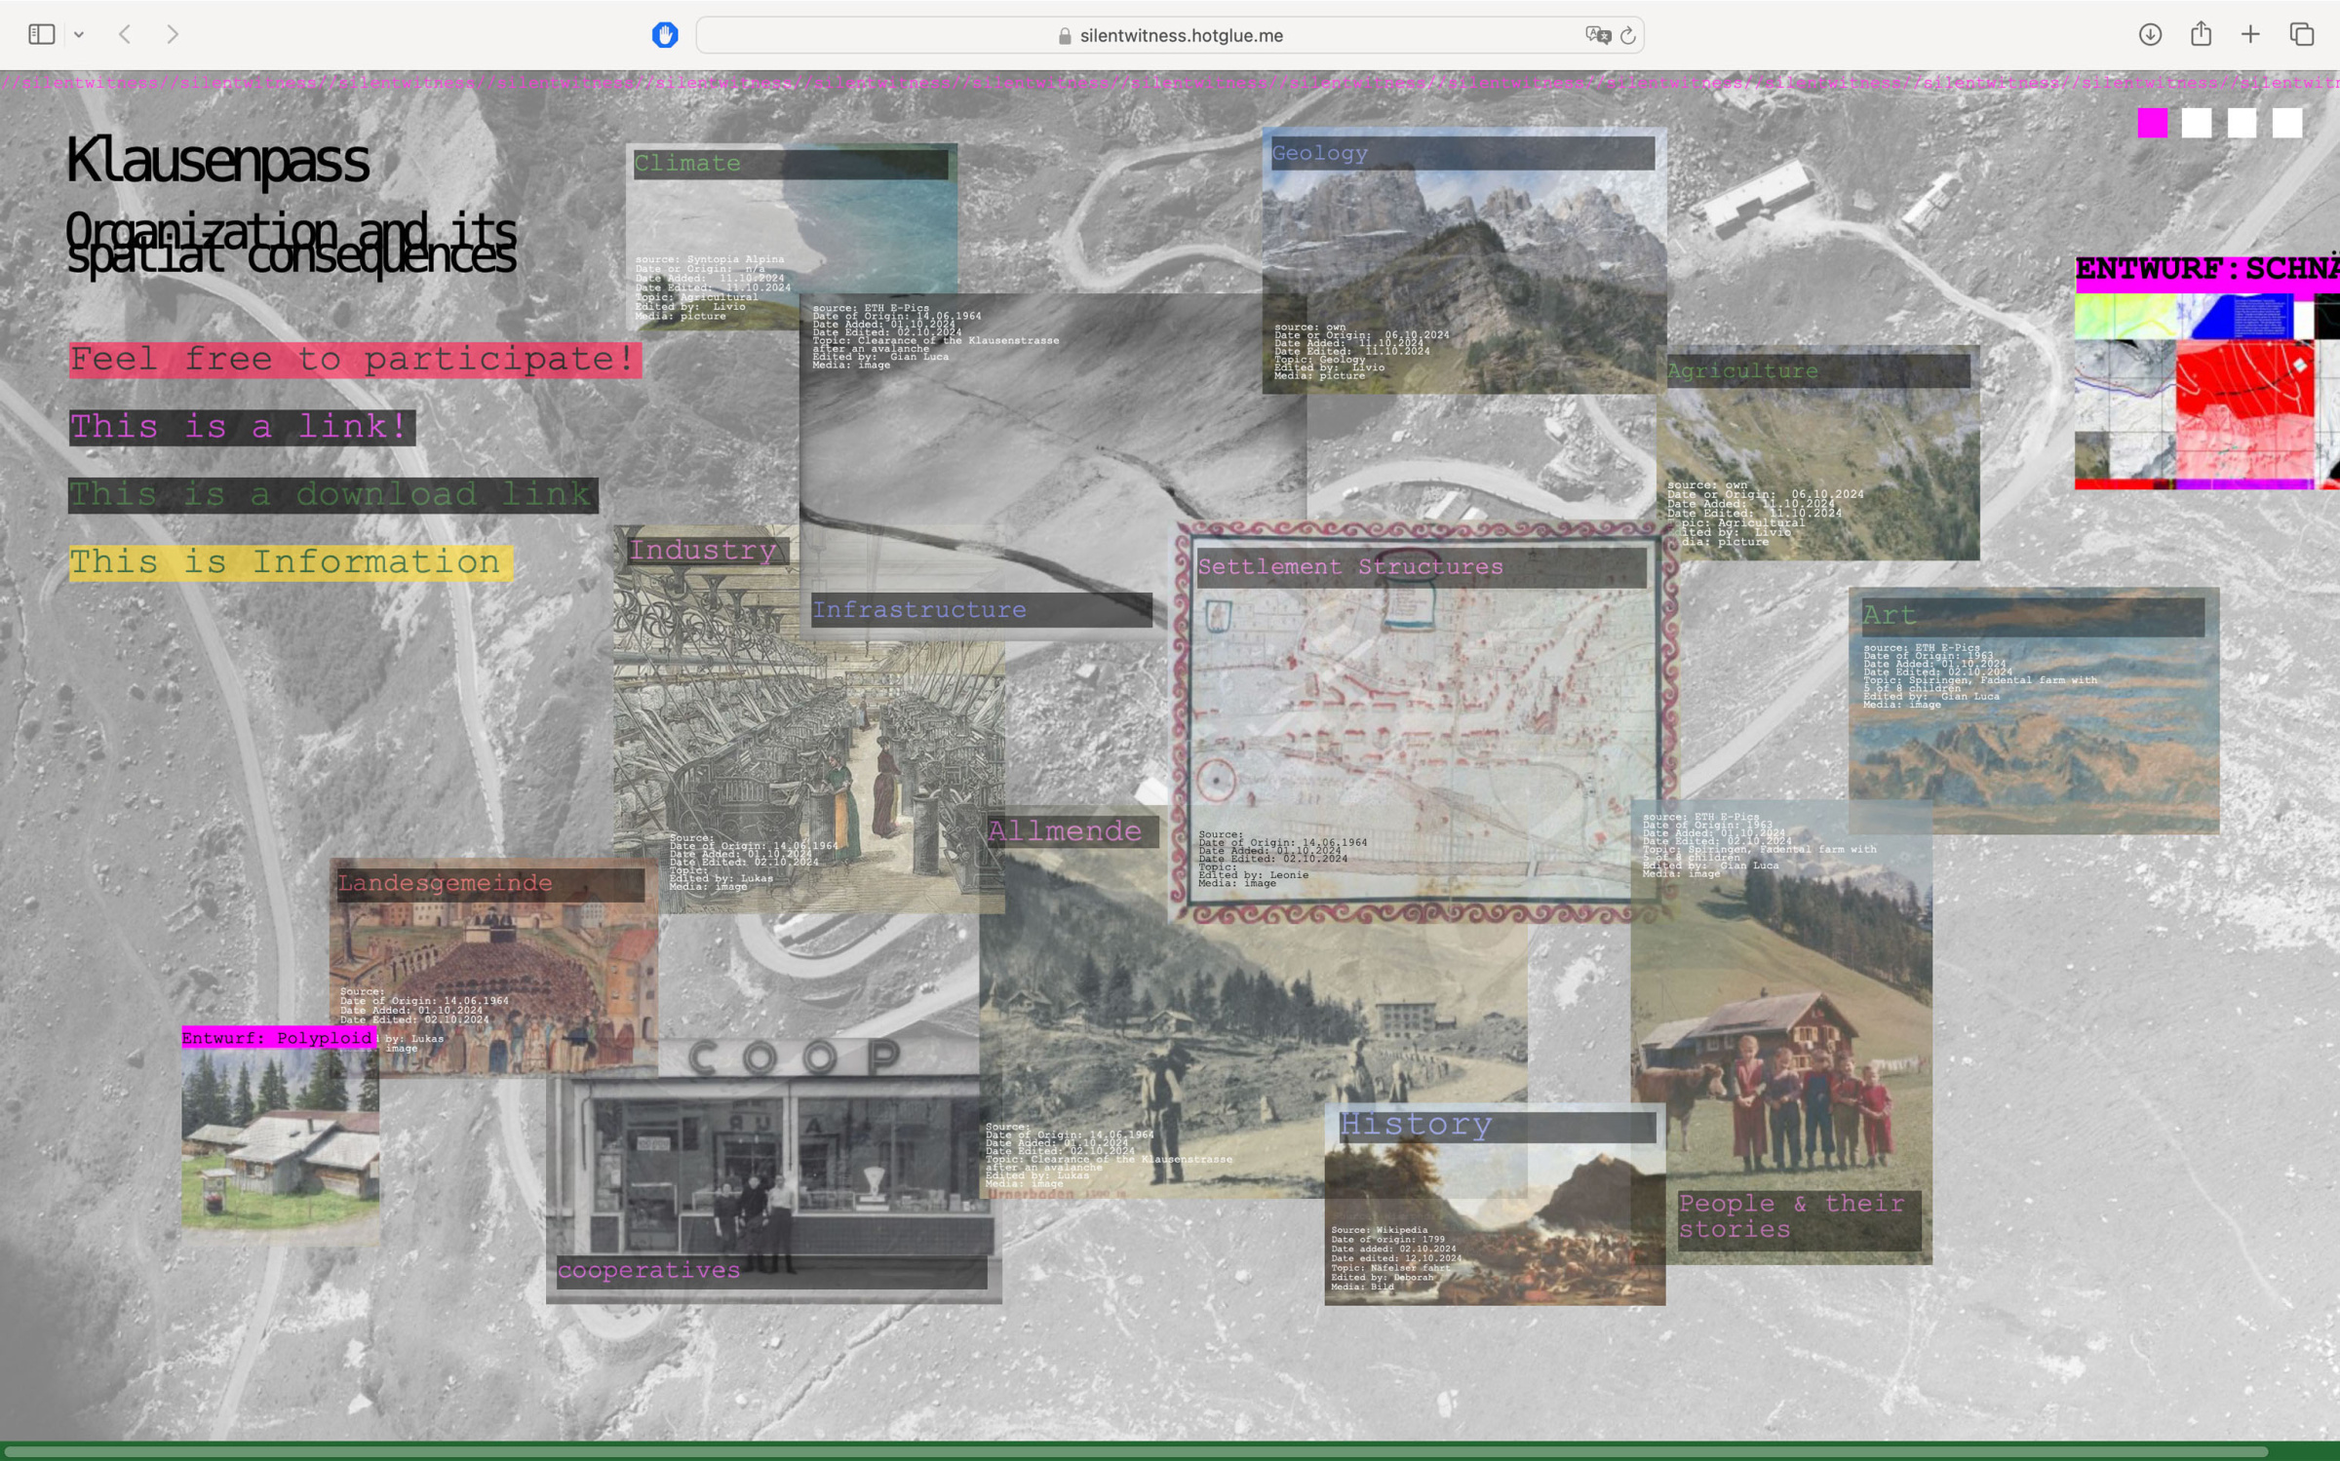
Task: Open the Share icon in the toolbar
Action: [x=2201, y=34]
